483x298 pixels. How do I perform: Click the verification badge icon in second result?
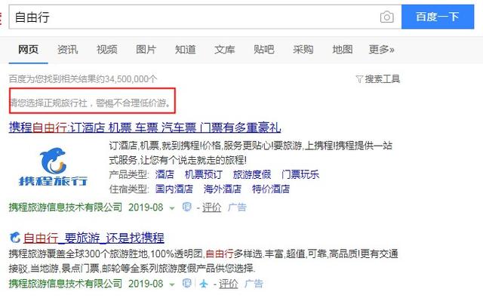[x=186, y=283]
